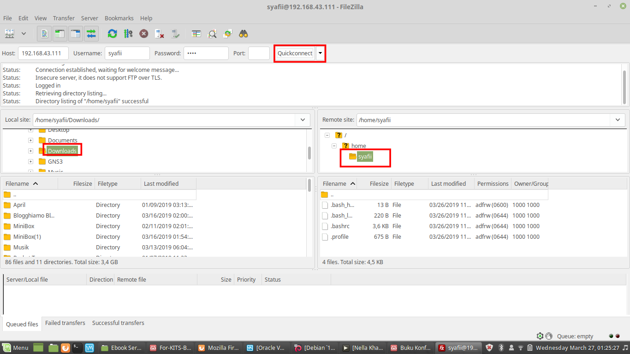630x354 pixels.
Task: Switch to the Failed transfers tab
Action: (x=65, y=323)
